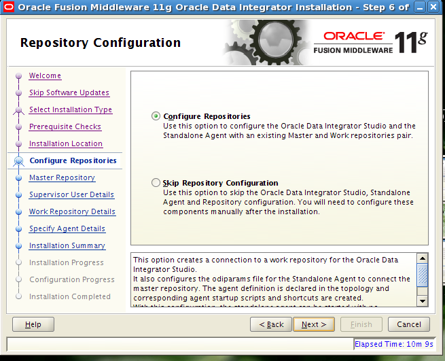Click the Installation Progress step label
This screenshot has width=445, height=361.
pos(67,262)
